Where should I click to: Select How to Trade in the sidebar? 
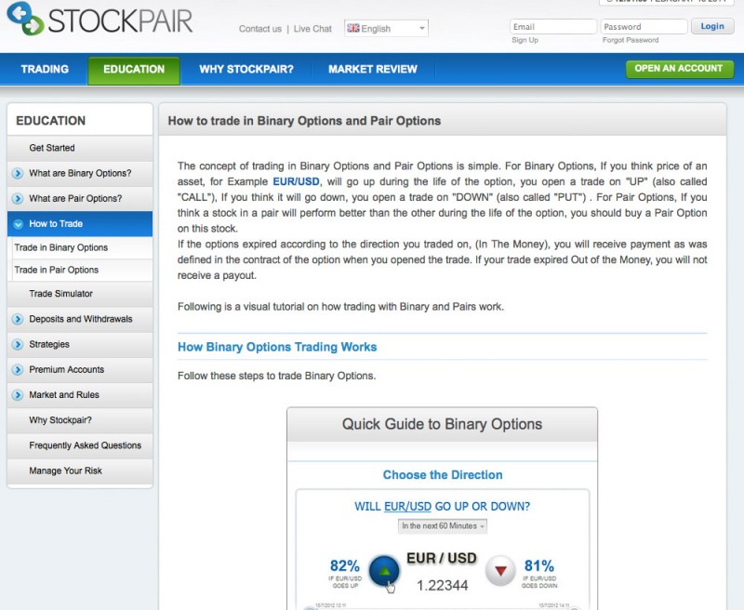[x=80, y=224]
